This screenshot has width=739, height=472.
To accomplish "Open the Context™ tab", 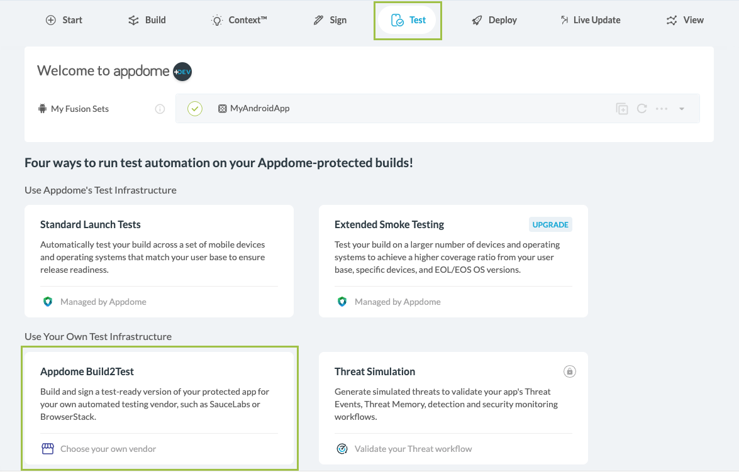I will [239, 20].
